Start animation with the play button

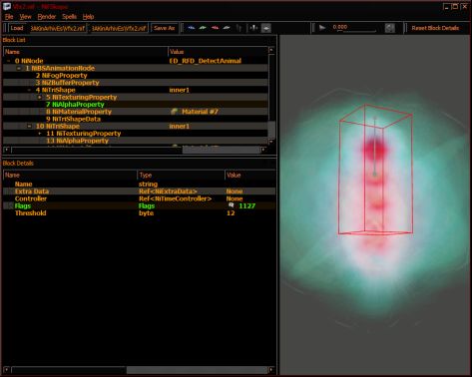click(x=322, y=28)
